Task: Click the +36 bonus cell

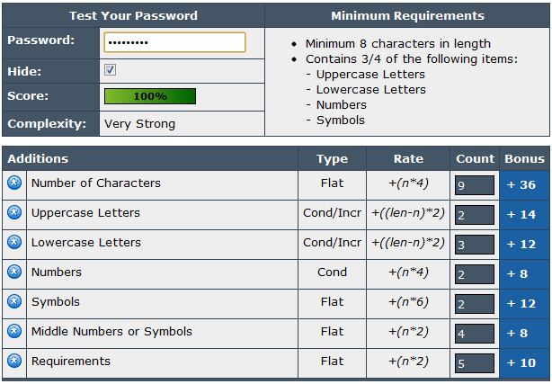Action: click(524, 185)
